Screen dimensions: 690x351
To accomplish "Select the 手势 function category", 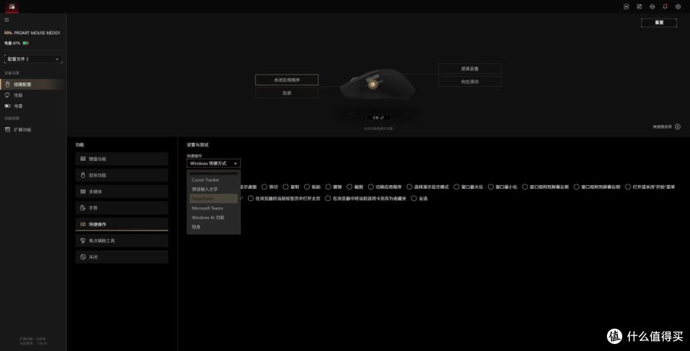I will pos(121,208).
